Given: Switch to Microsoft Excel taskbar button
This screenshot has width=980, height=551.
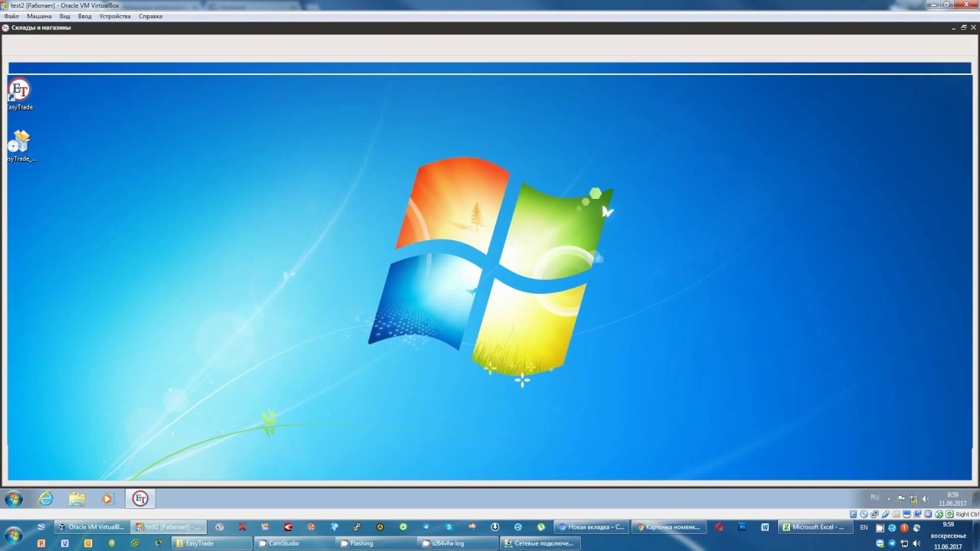Looking at the screenshot, I should 815,527.
